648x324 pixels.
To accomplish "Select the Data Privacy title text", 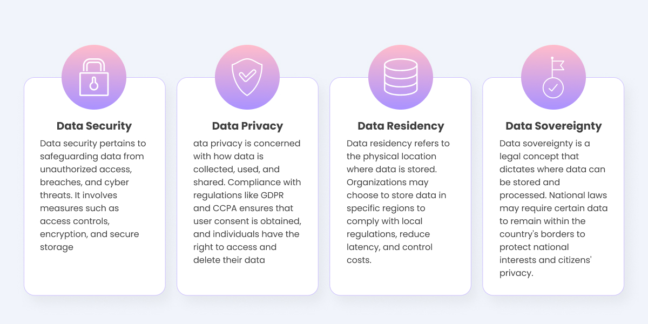I will (x=247, y=126).
